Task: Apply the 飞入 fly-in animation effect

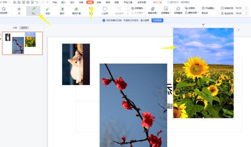Action: pos(33,11)
